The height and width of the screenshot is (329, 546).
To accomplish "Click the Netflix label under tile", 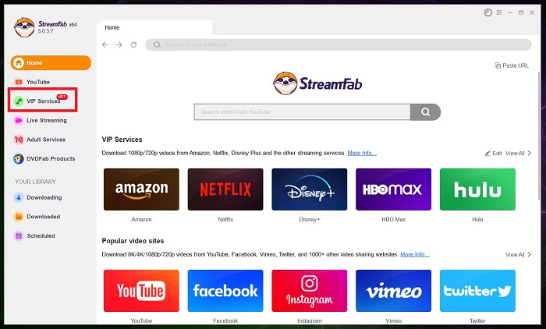I will tap(225, 219).
